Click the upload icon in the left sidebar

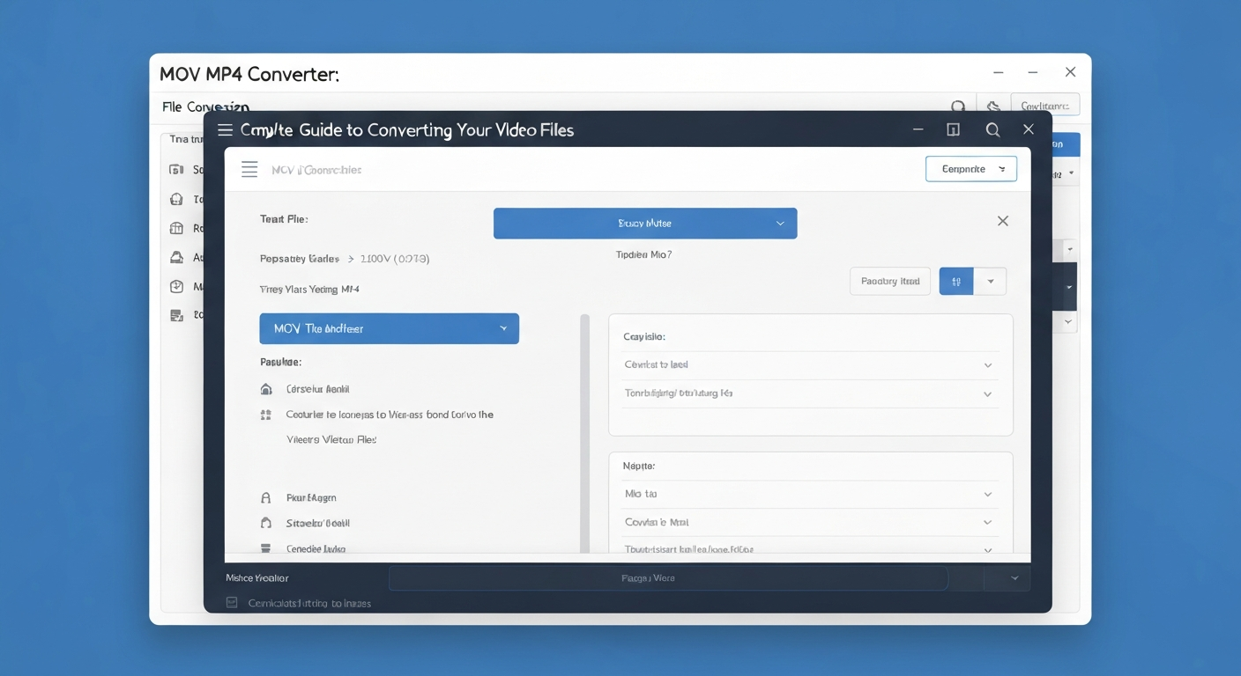[x=175, y=256]
